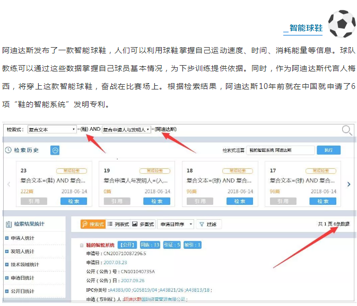The image size is (357, 306).
Task: Switch to 多图式 view tab
Action: click(143, 224)
